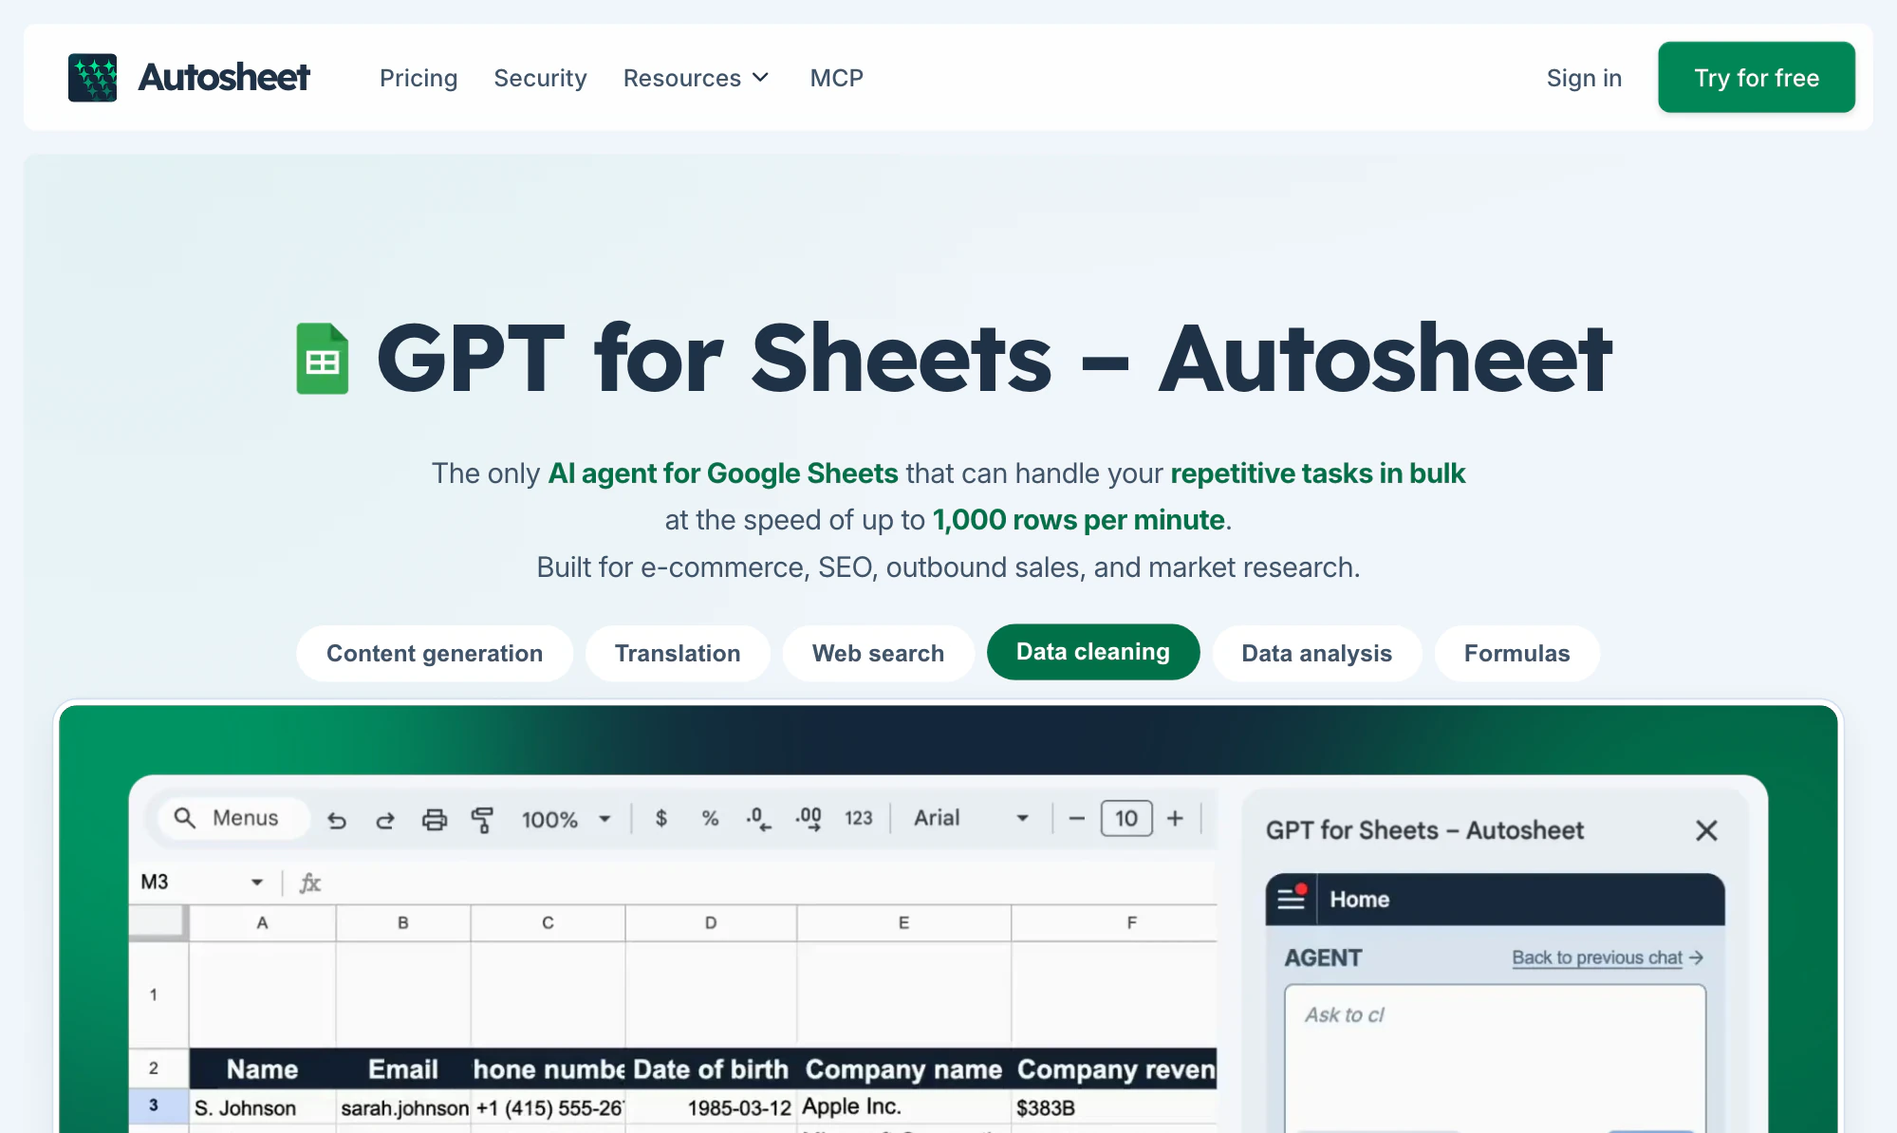The height and width of the screenshot is (1133, 1897).
Task: Click the Try for free button
Action: [x=1757, y=78]
